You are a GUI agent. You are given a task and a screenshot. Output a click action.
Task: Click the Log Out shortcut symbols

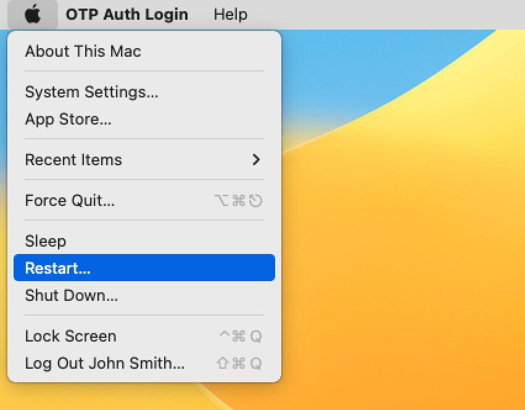(x=239, y=363)
